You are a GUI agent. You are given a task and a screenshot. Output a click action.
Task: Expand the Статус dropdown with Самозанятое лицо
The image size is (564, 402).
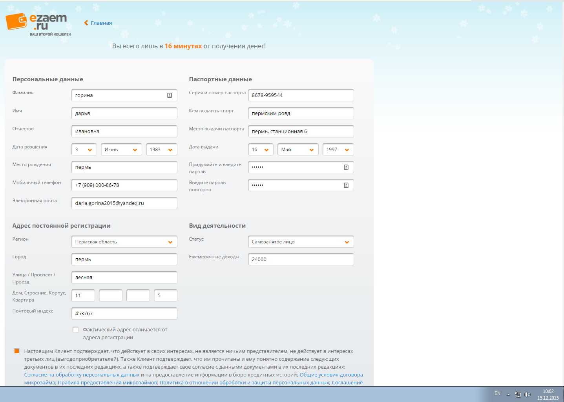[301, 242]
